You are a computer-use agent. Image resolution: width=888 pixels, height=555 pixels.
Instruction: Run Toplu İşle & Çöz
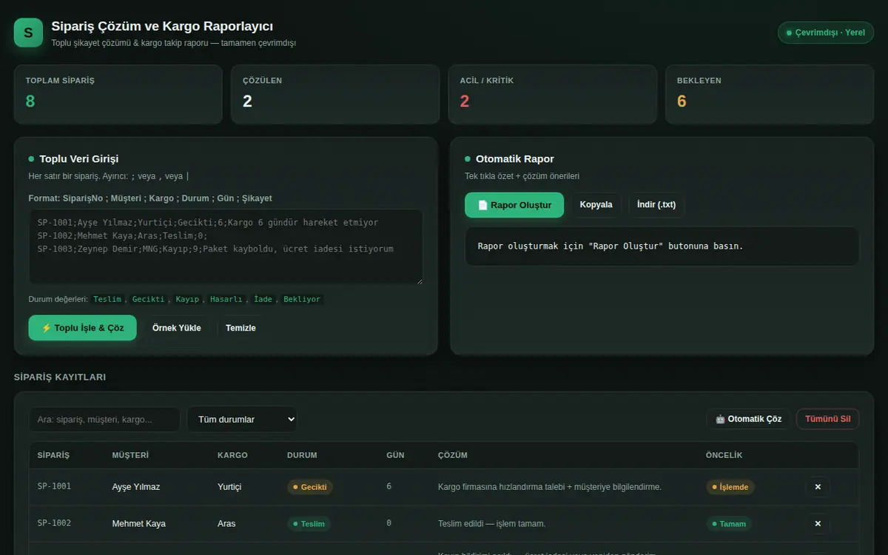pos(83,328)
